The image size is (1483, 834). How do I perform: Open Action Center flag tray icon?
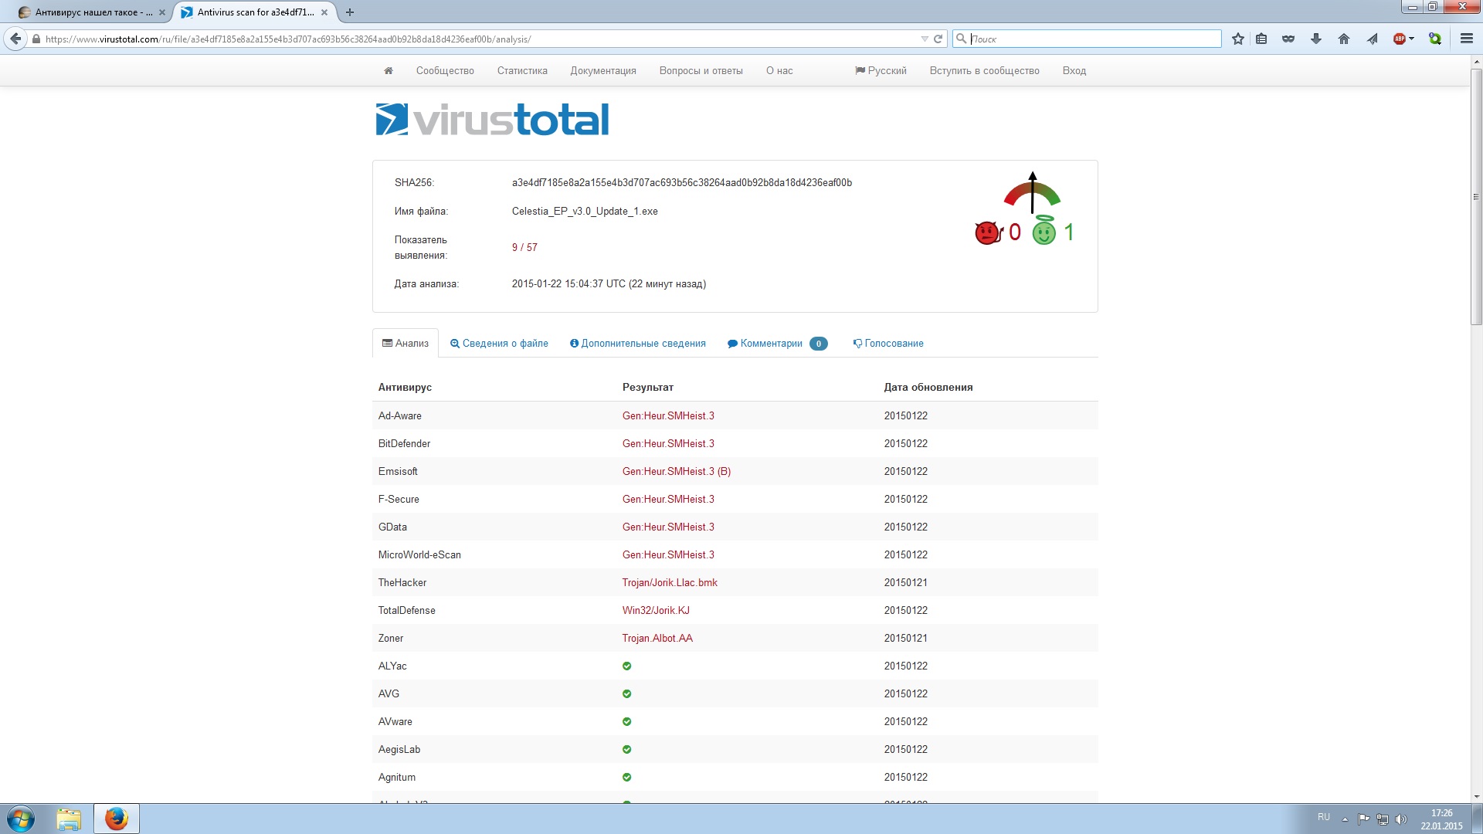[x=1363, y=819]
